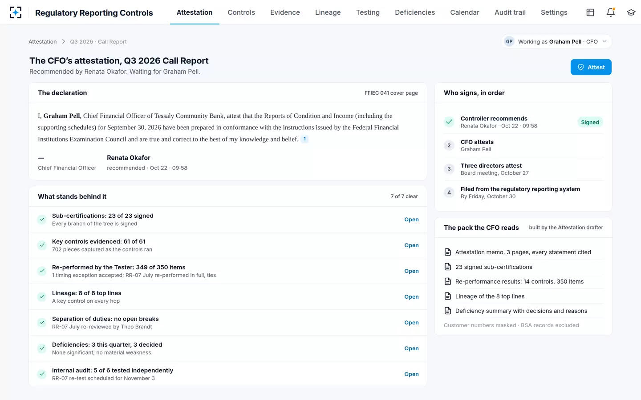Open the Internal audit row detail link
The height and width of the screenshot is (400, 641).
(x=411, y=374)
